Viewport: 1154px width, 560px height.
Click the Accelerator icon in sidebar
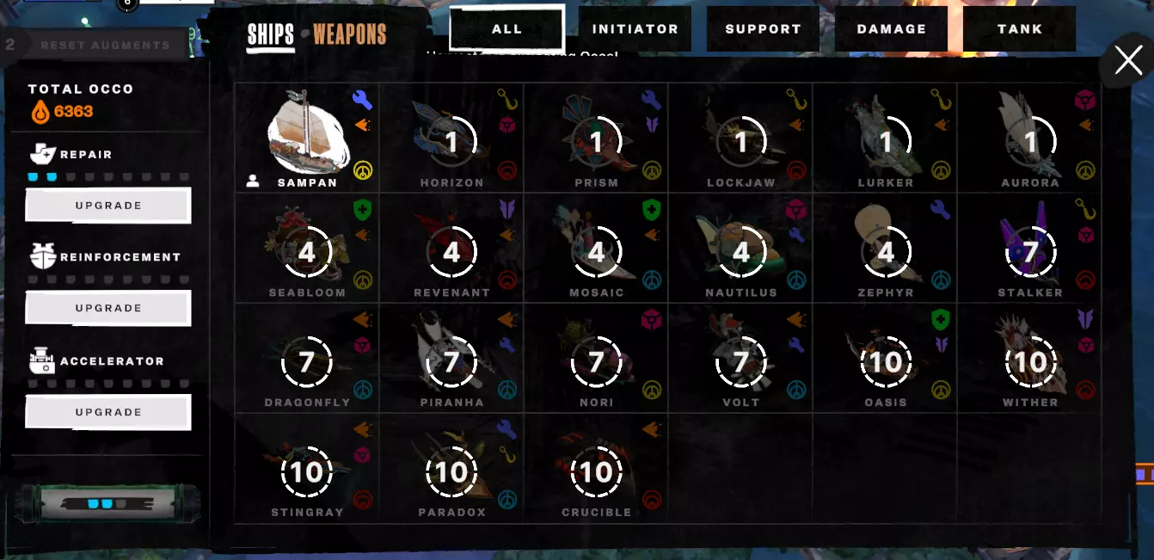(x=43, y=360)
